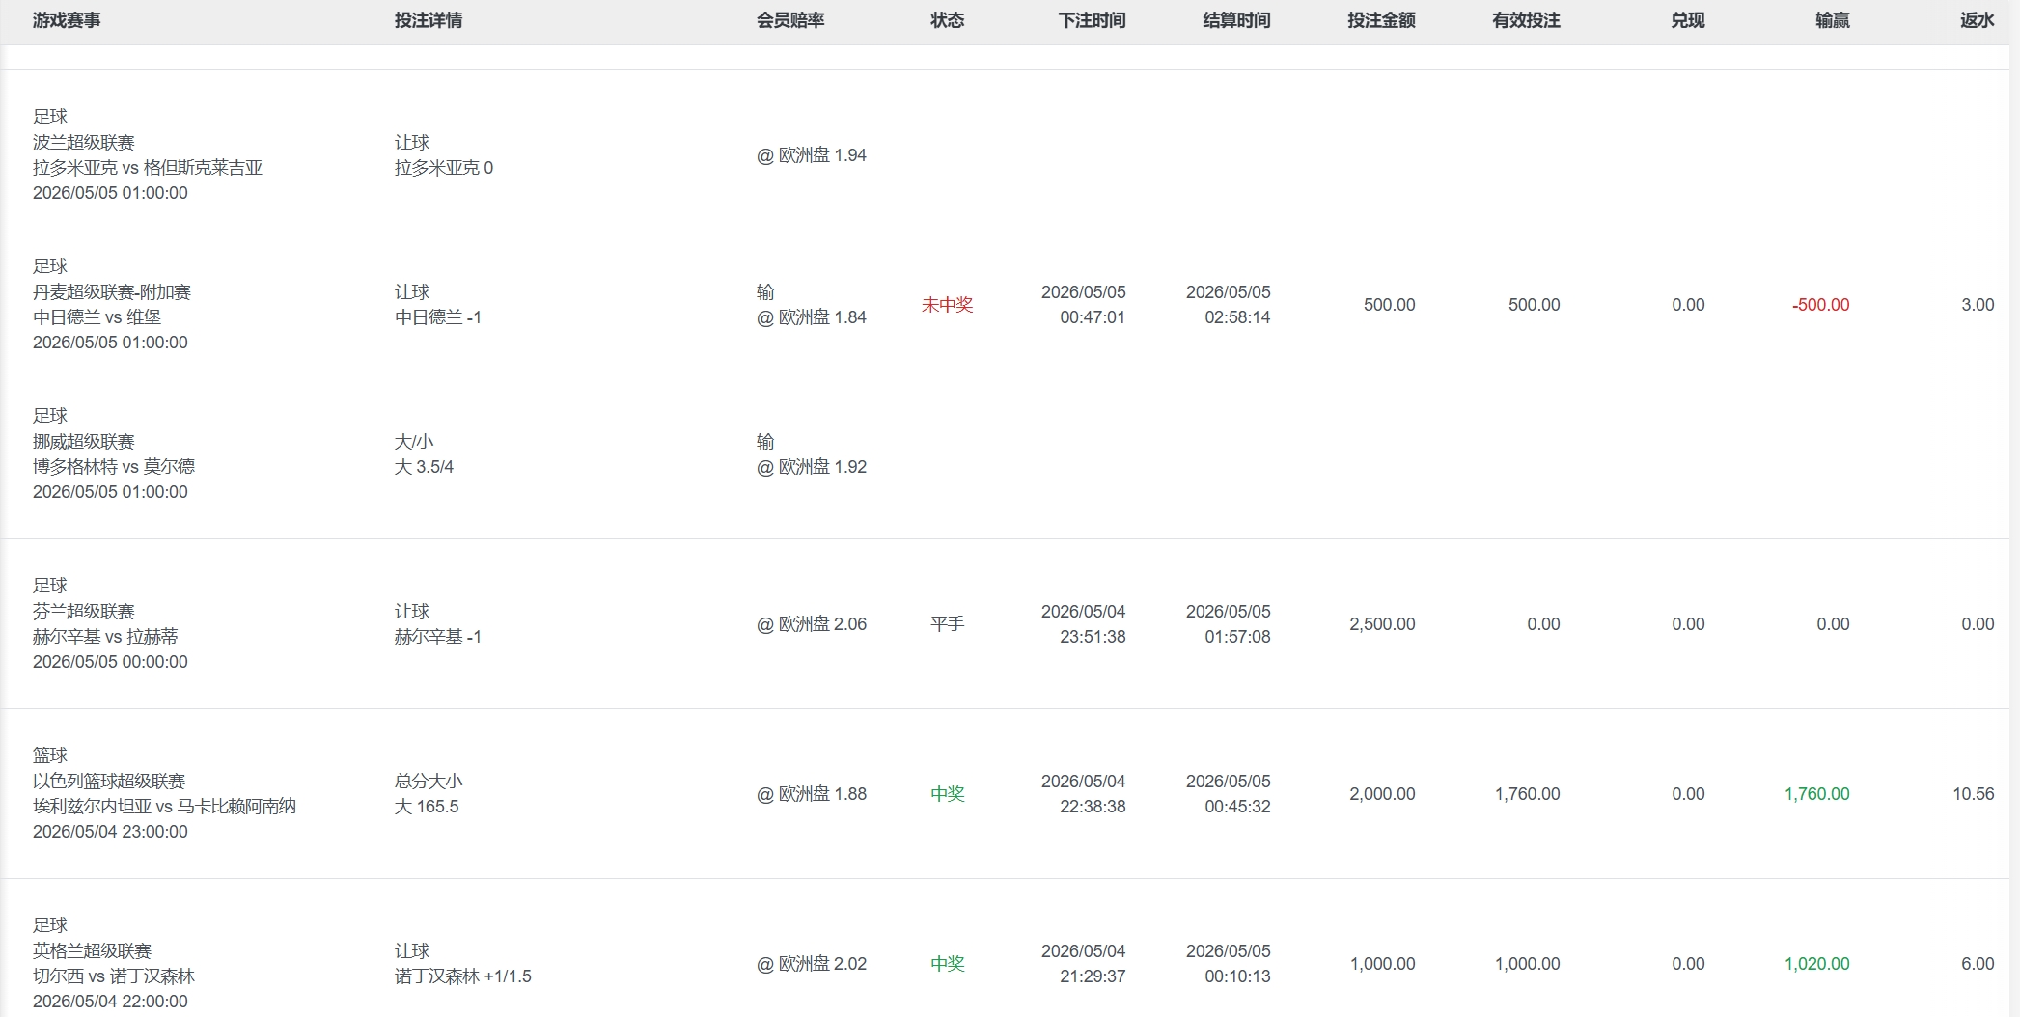Select the 平手 status for 赫尔辛基 bet
The width and height of the screenshot is (2020, 1017).
(948, 624)
